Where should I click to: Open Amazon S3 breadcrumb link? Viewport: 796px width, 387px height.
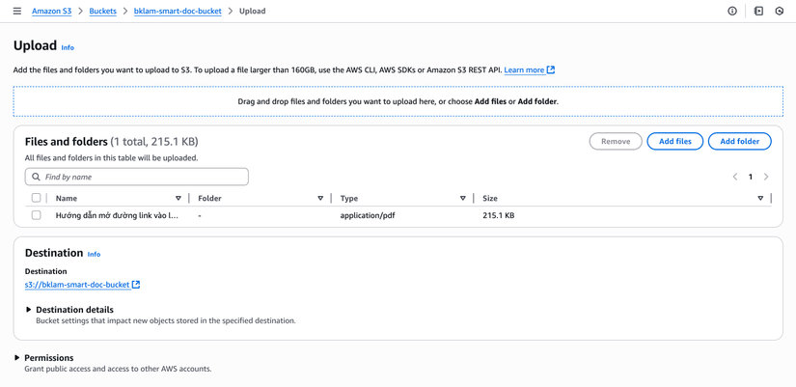click(x=51, y=12)
